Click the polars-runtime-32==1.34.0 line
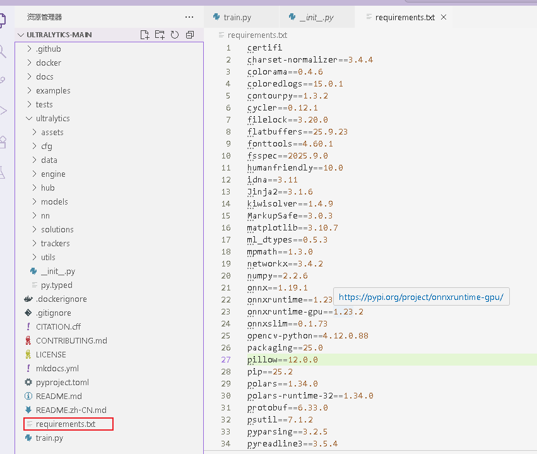 [310, 395]
